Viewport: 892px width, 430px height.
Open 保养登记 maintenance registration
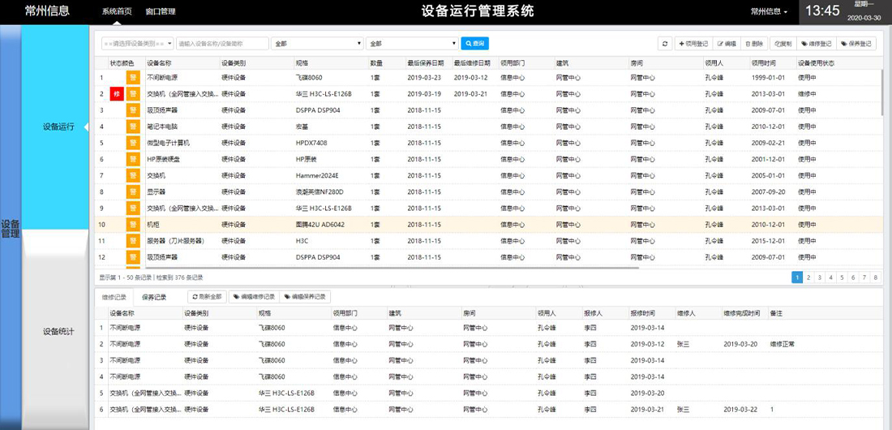pyautogui.click(x=856, y=44)
